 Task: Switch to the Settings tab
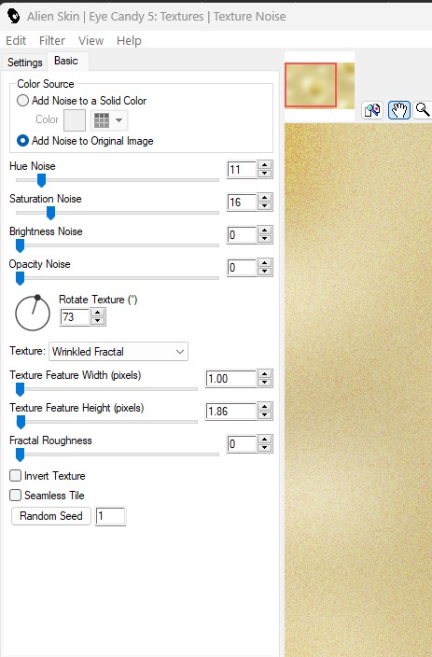click(24, 63)
